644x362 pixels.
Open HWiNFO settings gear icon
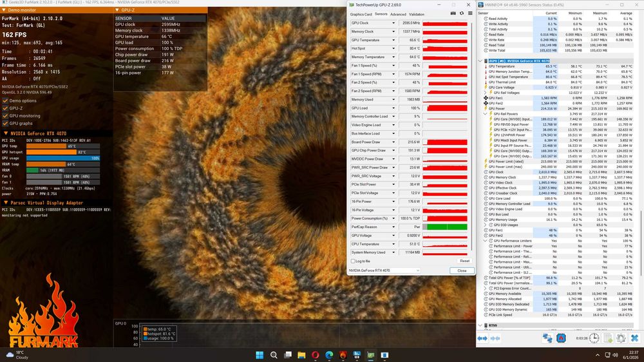[x=621, y=338]
